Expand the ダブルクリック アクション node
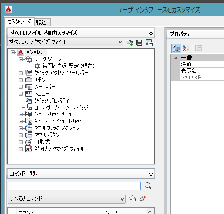This screenshot has width=224, height=214. point(21,128)
